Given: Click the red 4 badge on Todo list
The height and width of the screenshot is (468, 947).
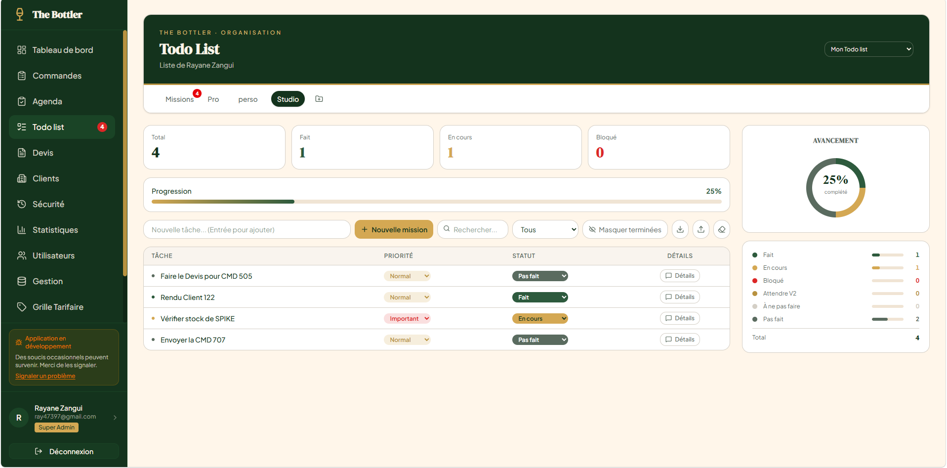Looking at the screenshot, I should click(102, 127).
